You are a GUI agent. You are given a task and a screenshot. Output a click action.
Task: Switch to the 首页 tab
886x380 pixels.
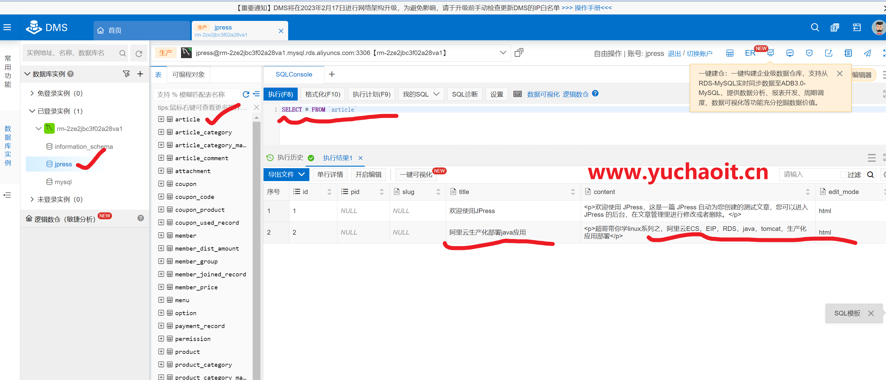[x=115, y=30]
